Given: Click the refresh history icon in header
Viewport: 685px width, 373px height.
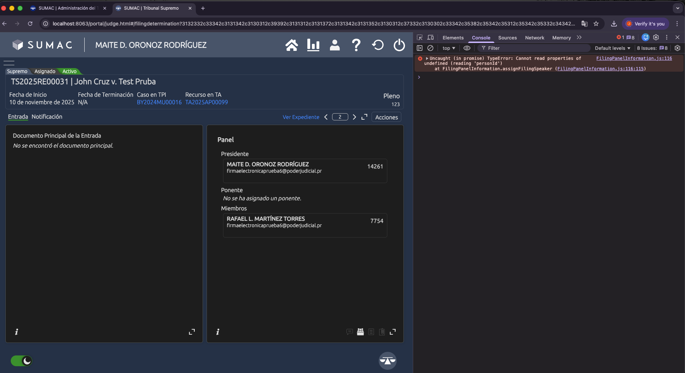Looking at the screenshot, I should tap(378, 45).
